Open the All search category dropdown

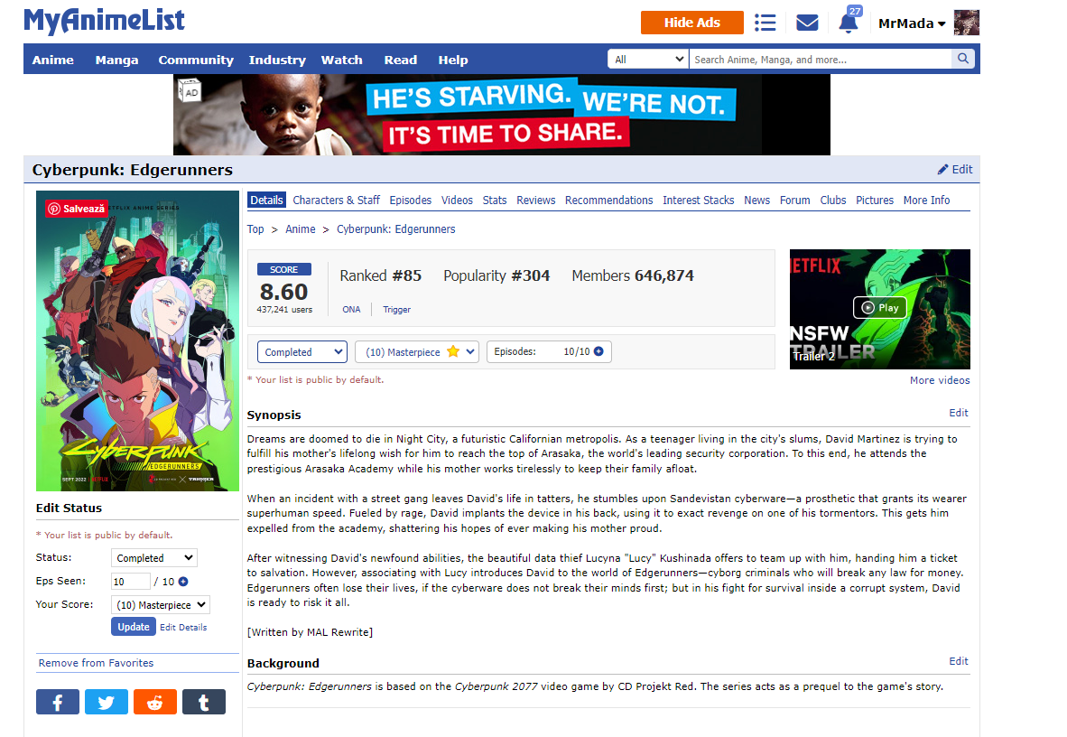pos(648,60)
